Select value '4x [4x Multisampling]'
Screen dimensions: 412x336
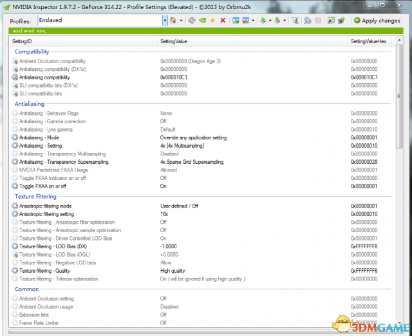182,146
